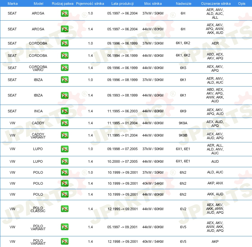
Task: Click 37kW / 50KM in IBIZA row
Action: (x=153, y=80)
